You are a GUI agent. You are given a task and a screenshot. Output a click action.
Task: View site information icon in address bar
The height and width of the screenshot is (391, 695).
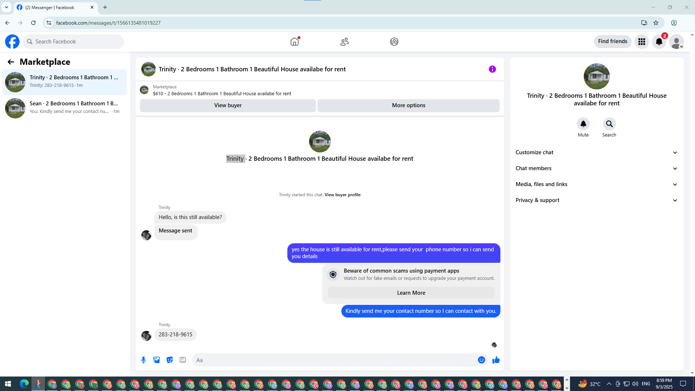49,23
